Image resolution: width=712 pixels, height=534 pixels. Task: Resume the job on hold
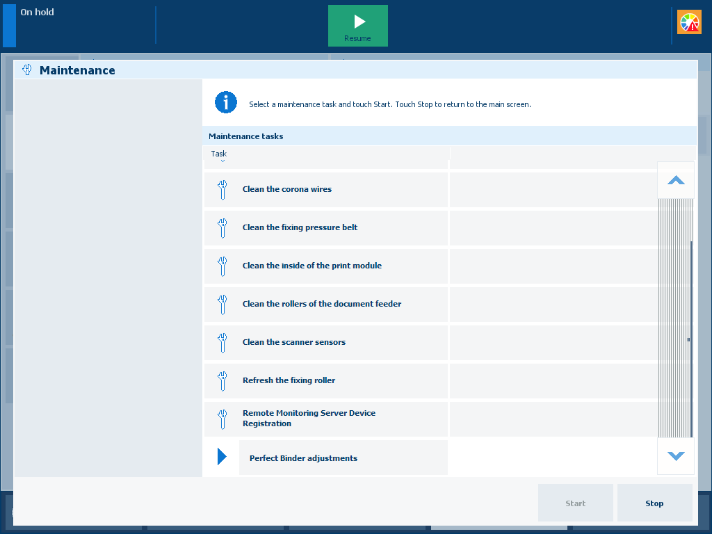358,26
